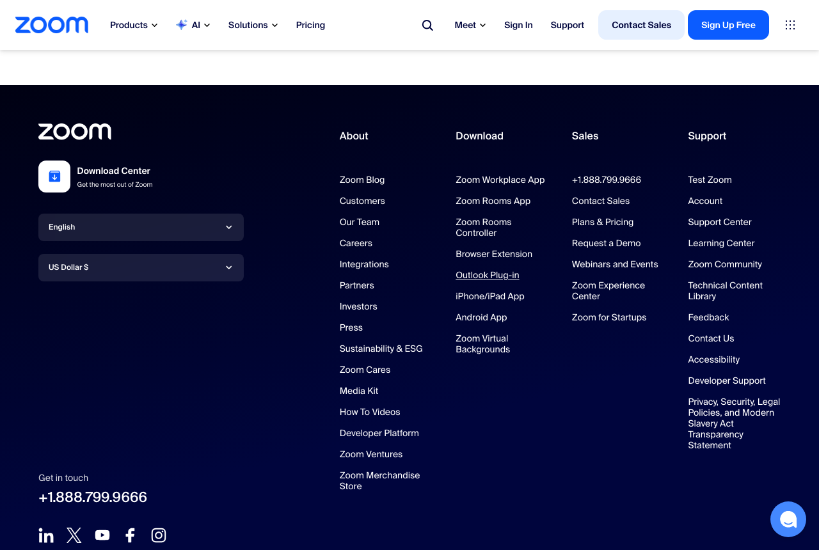Viewport: 819px width, 550px height.
Task: Open the Instagram social icon
Action: point(159,535)
